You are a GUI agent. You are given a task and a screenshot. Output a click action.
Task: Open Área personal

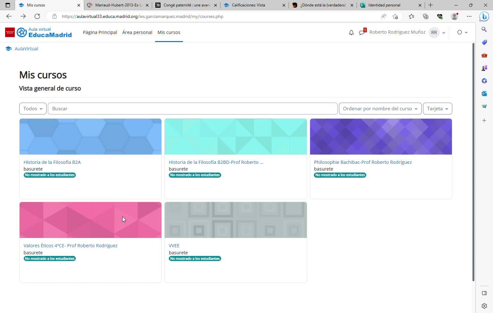pos(137,32)
